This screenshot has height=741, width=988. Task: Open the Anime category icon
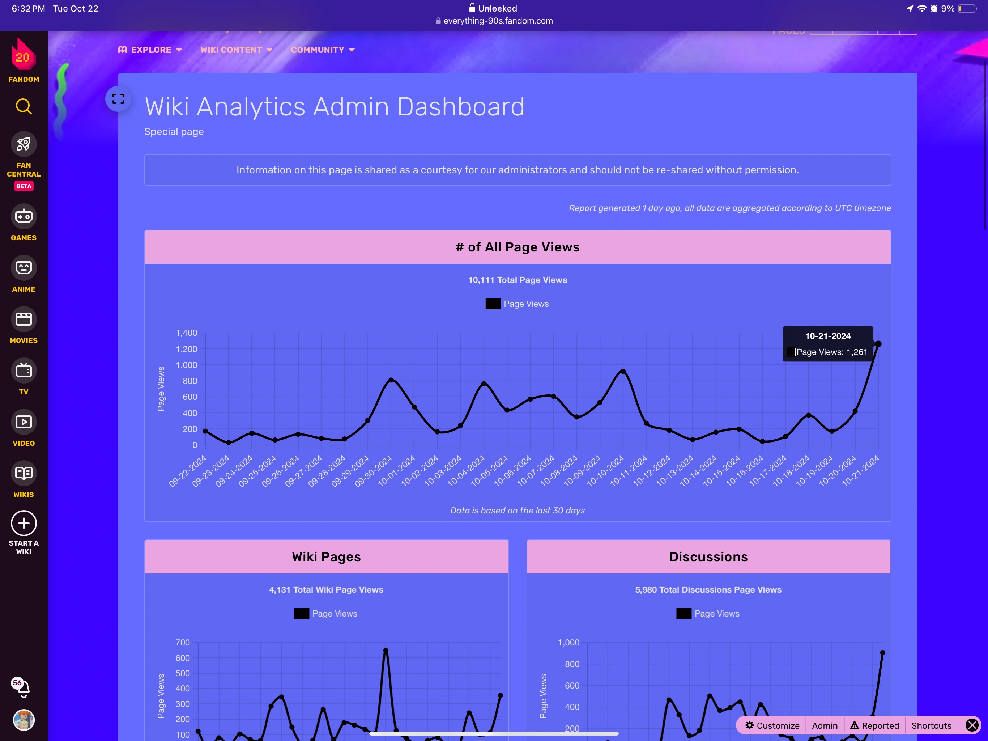click(23, 268)
